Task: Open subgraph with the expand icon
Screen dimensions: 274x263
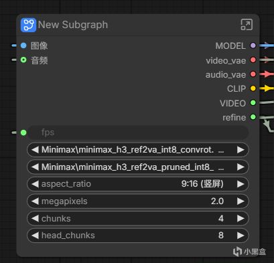Action: pos(247,25)
